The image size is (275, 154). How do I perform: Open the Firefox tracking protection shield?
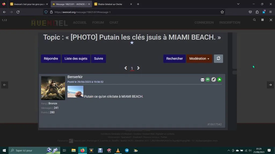(x=46, y=12)
